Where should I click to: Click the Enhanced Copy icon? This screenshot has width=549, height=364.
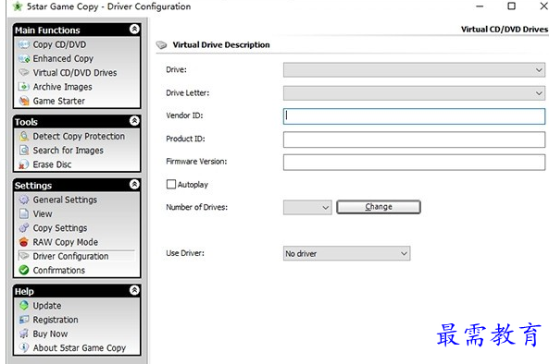click(x=24, y=59)
